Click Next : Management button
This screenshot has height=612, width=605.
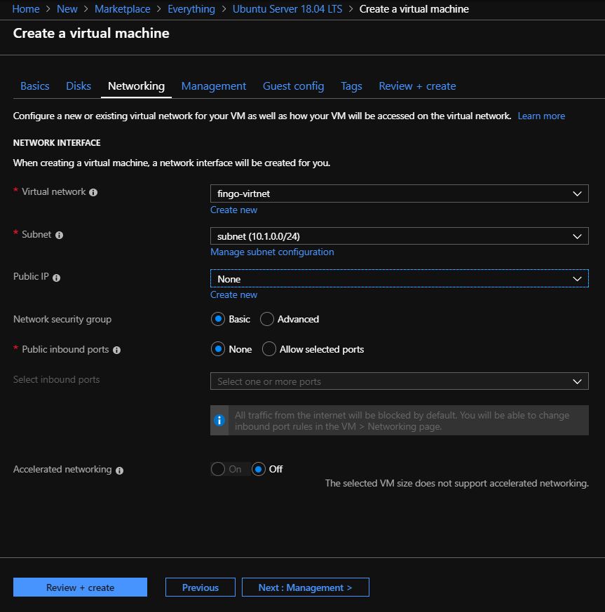pos(305,587)
